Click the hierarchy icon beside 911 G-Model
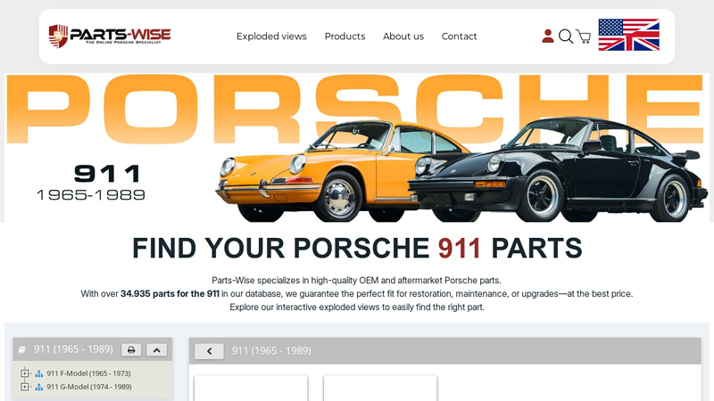Image resolution: width=714 pixels, height=401 pixels. pos(39,387)
